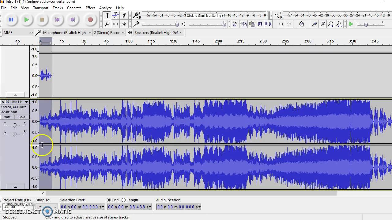Click the Fit Project in window icon

(339, 24)
